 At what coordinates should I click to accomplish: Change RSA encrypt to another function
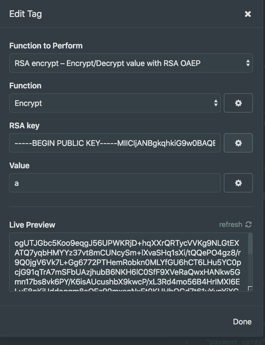(131, 63)
